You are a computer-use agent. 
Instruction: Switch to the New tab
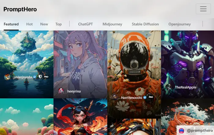point(44,24)
